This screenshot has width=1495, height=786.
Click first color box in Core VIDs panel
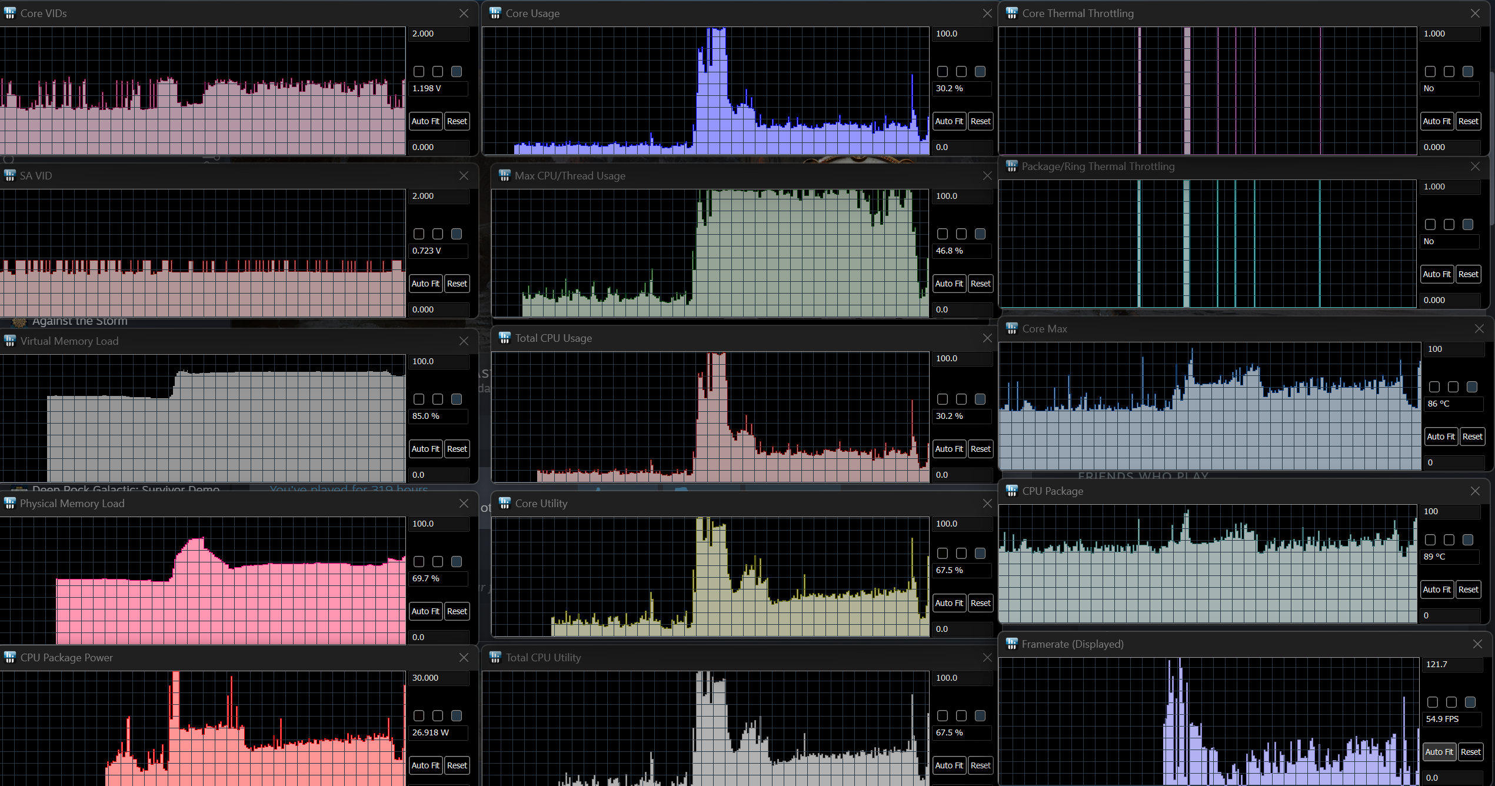(419, 71)
